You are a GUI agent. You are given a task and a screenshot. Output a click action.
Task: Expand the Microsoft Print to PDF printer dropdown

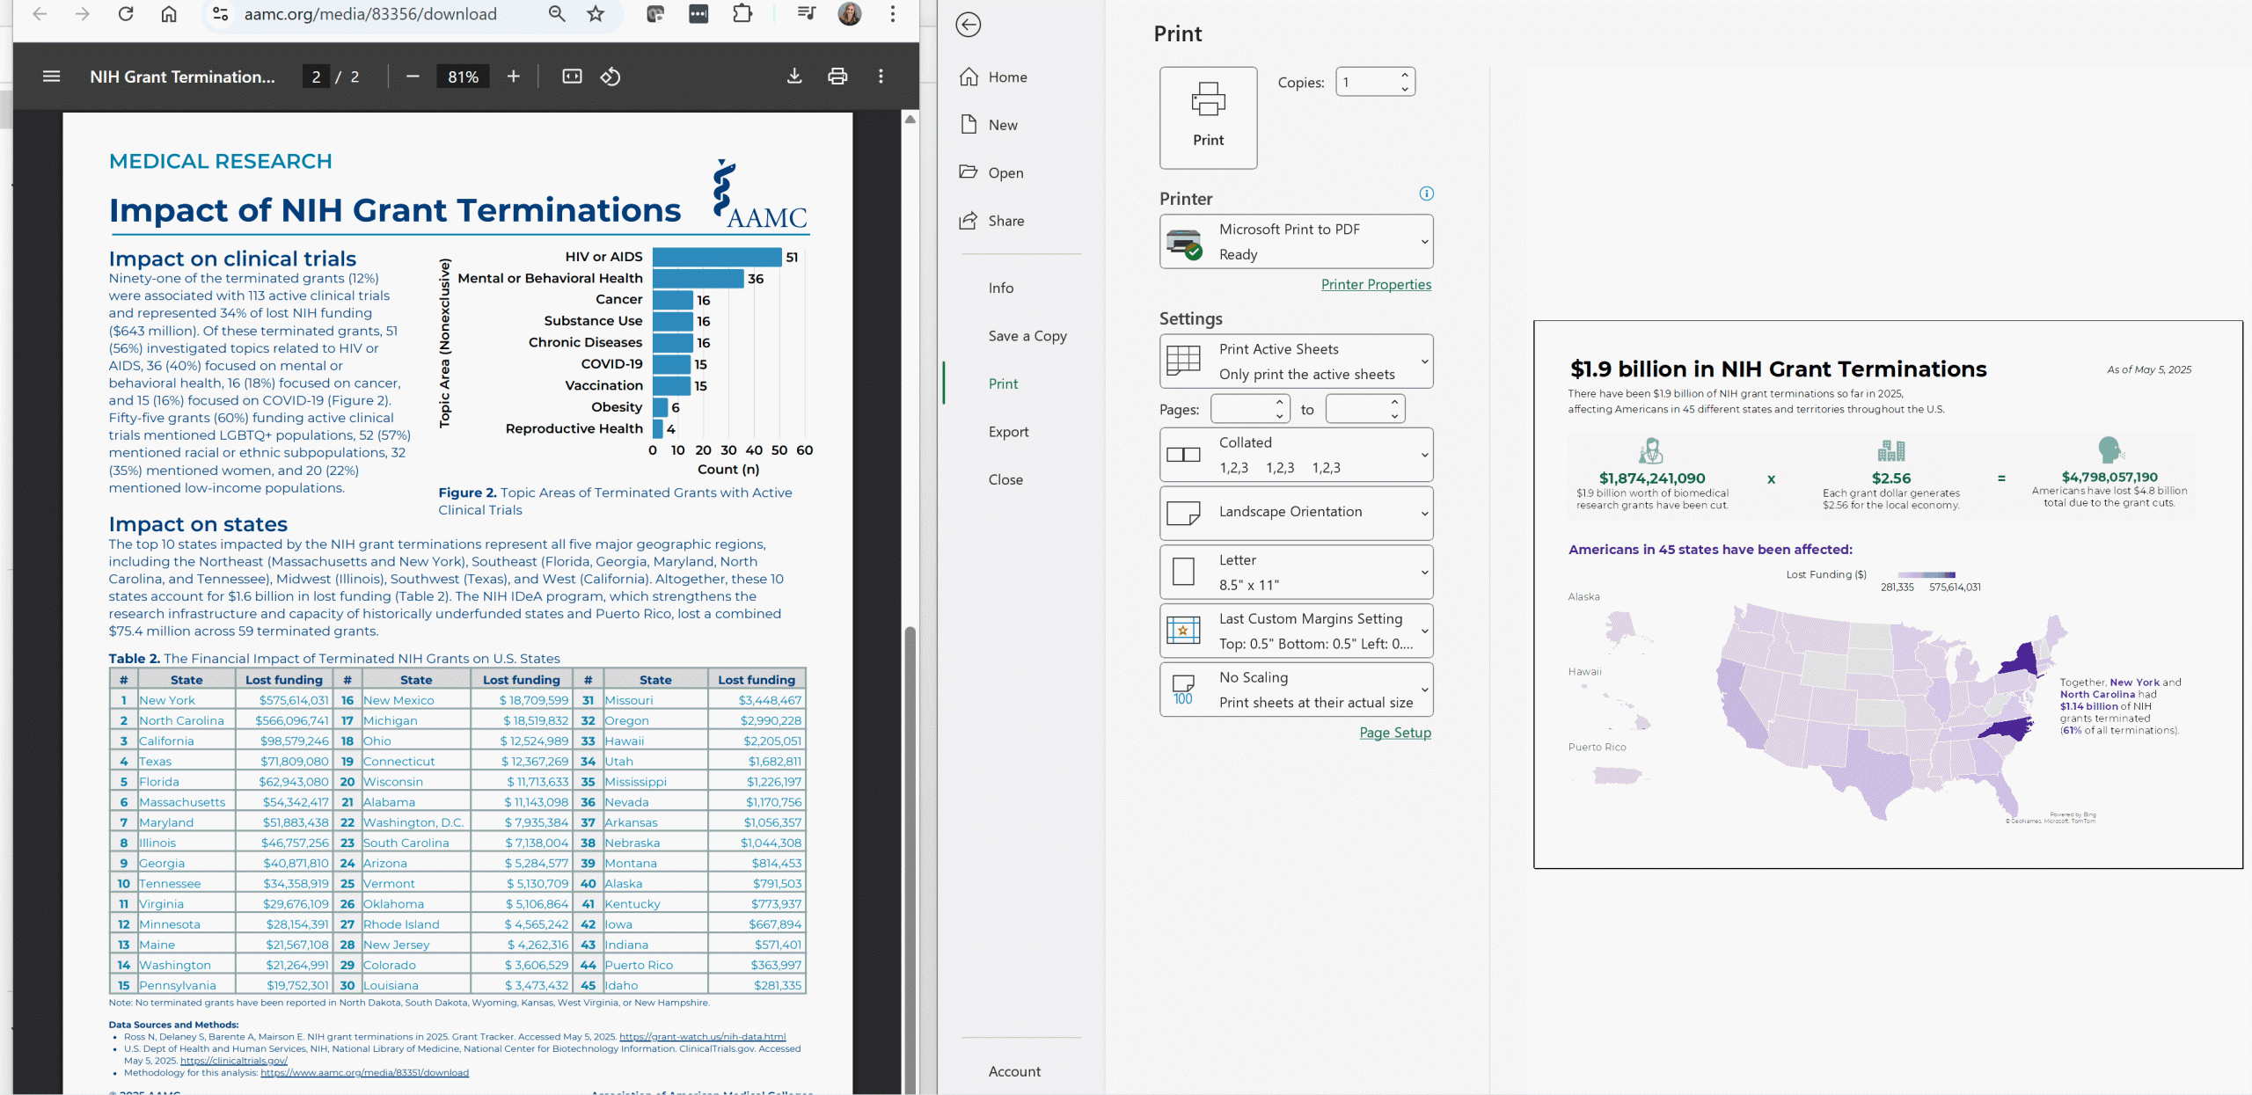point(1296,242)
